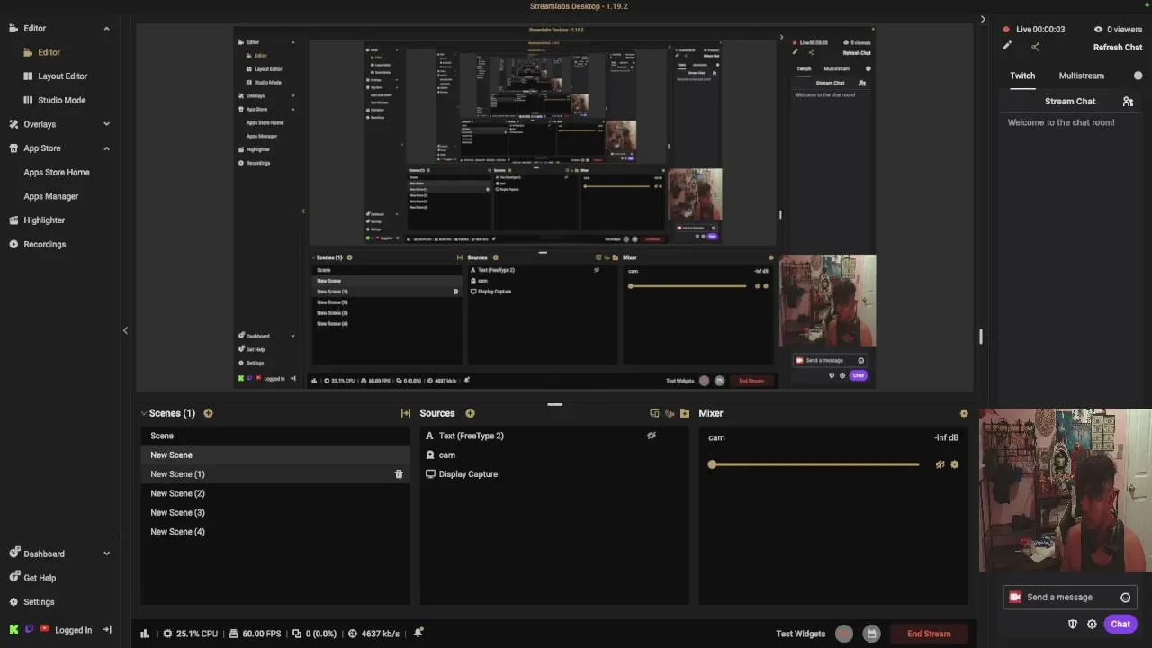Open performance stats chart icon in status bar
The width and height of the screenshot is (1152, 648).
(x=145, y=634)
